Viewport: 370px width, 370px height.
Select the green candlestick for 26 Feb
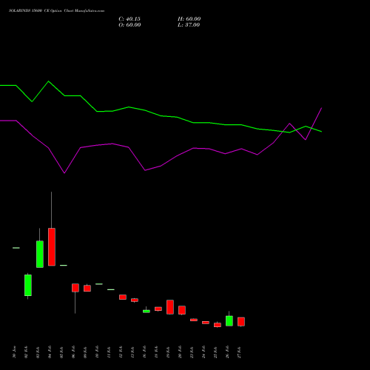(x=229, y=320)
